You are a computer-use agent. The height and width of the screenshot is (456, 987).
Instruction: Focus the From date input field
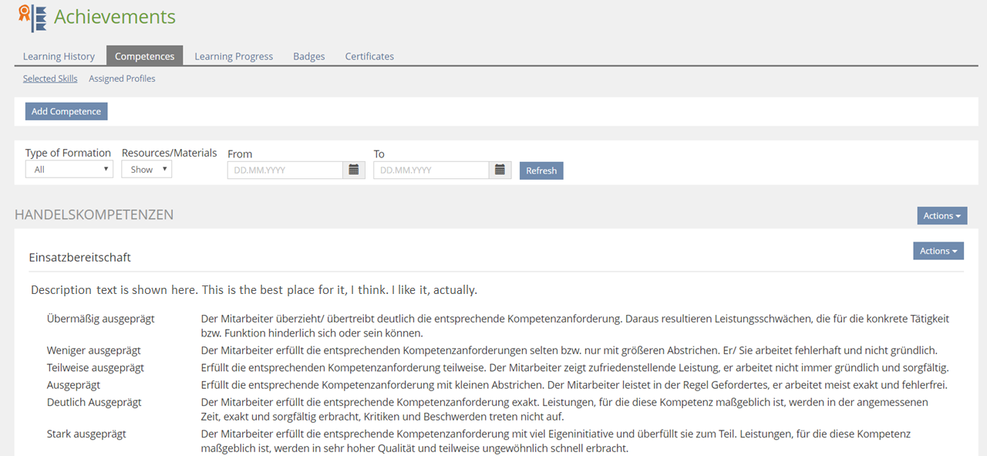click(x=285, y=170)
